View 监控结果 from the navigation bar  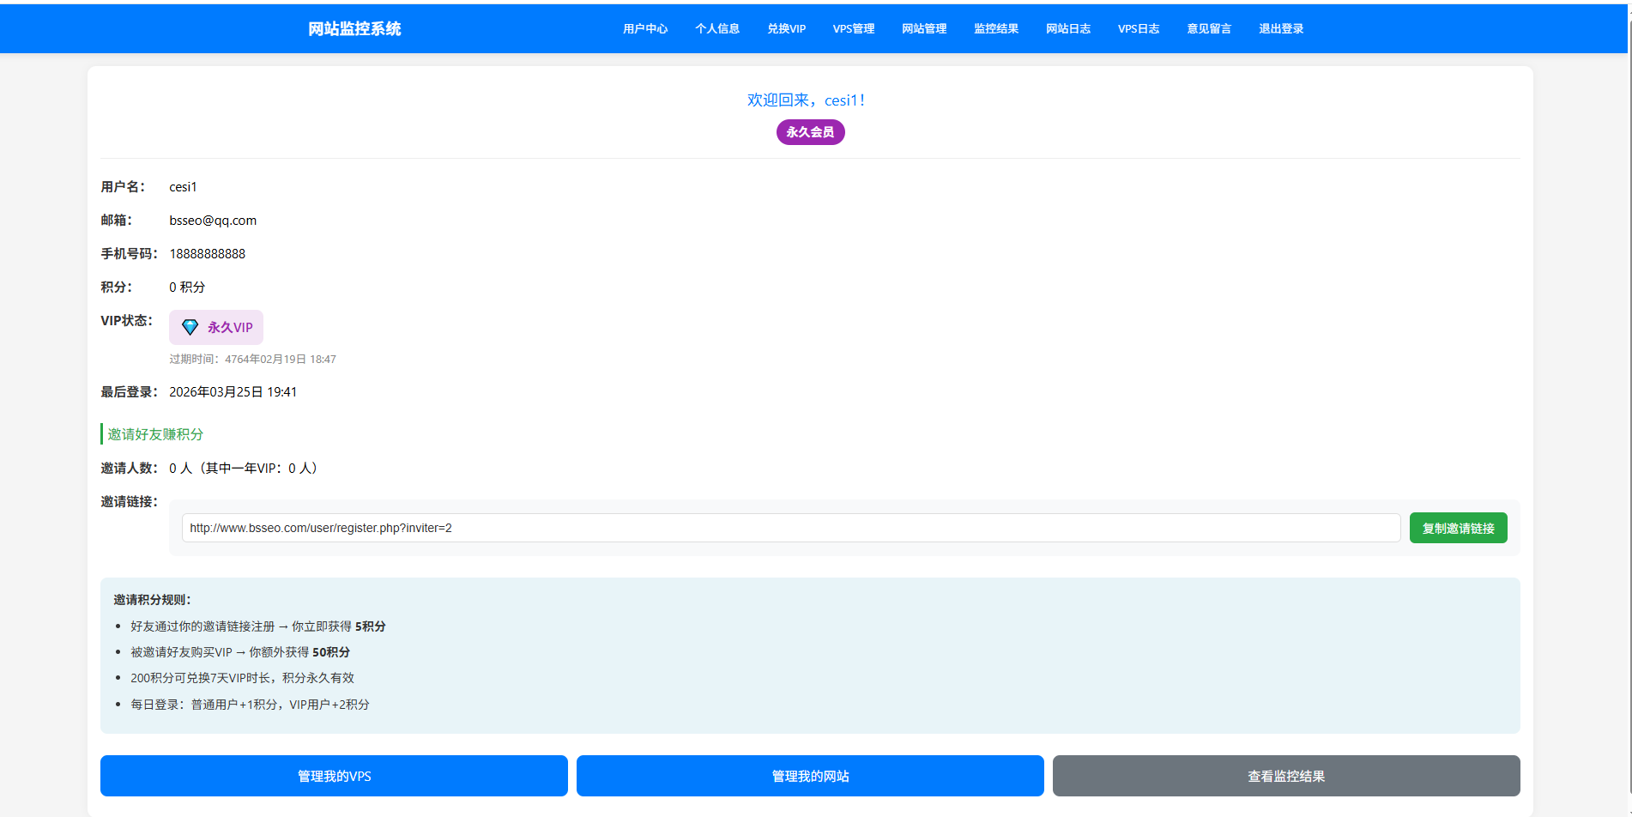point(995,28)
